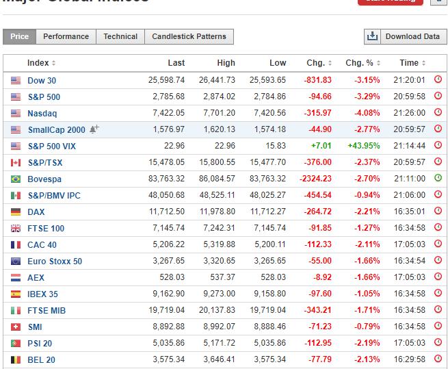Click the download icon beside Download Data
The height and width of the screenshot is (369, 448).
point(372,36)
